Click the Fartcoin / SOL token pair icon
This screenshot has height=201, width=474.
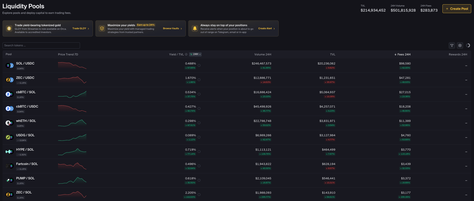click(x=9, y=166)
